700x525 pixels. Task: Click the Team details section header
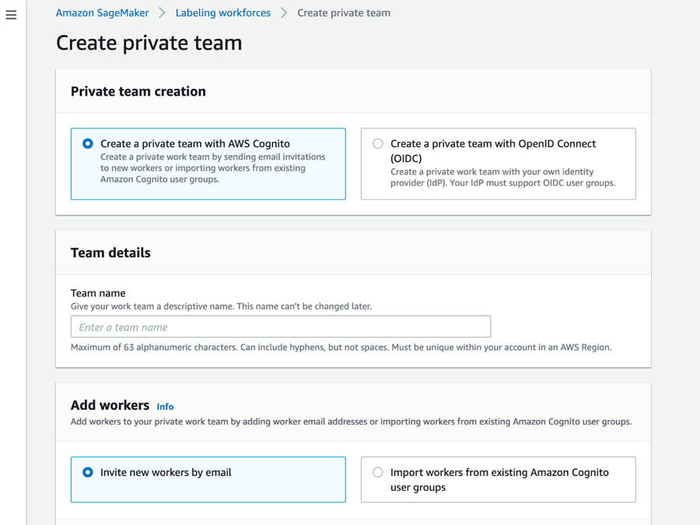(x=110, y=253)
